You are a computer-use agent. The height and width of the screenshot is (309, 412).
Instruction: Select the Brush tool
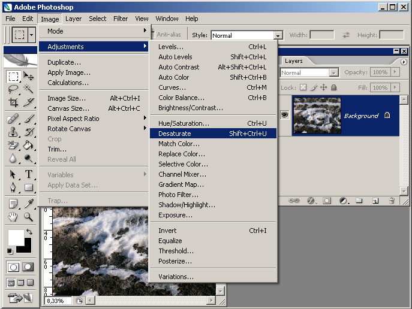[x=28, y=119]
